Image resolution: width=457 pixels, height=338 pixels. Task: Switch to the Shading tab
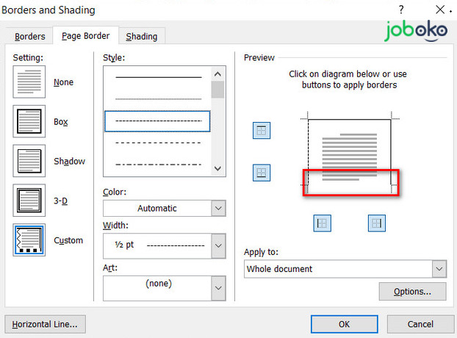click(x=141, y=36)
